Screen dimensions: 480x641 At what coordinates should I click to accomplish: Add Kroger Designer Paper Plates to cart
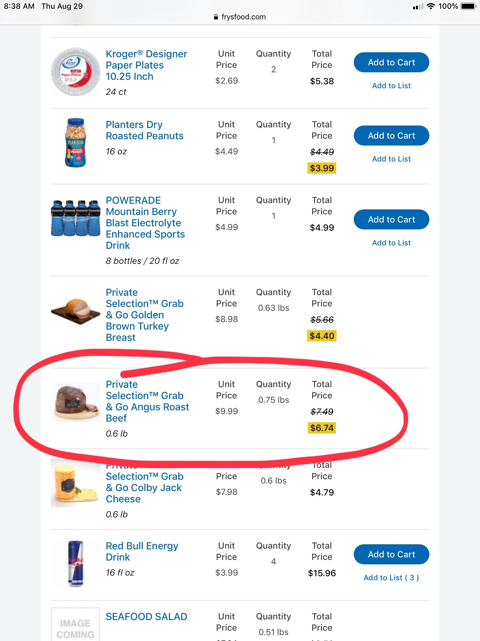(x=391, y=62)
